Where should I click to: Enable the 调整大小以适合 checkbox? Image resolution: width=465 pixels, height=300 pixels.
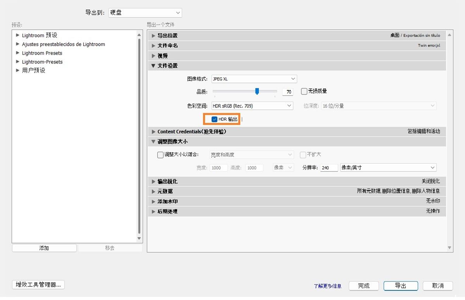coord(160,154)
